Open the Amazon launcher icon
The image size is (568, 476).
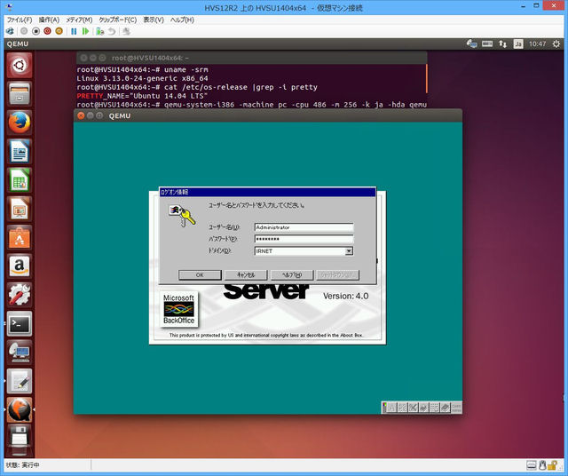[20, 266]
